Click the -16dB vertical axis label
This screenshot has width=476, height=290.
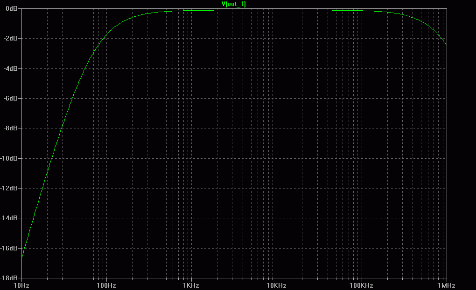point(9,248)
